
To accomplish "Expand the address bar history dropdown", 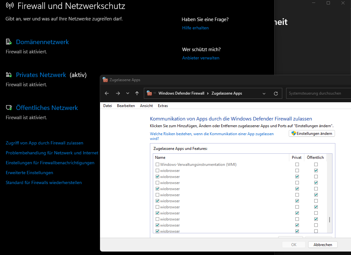I will (264, 93).
